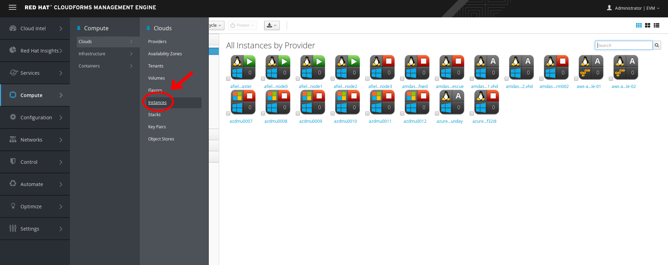Open the azdmu0010 instance icon
This screenshot has width=668, height=265.
tap(347, 102)
